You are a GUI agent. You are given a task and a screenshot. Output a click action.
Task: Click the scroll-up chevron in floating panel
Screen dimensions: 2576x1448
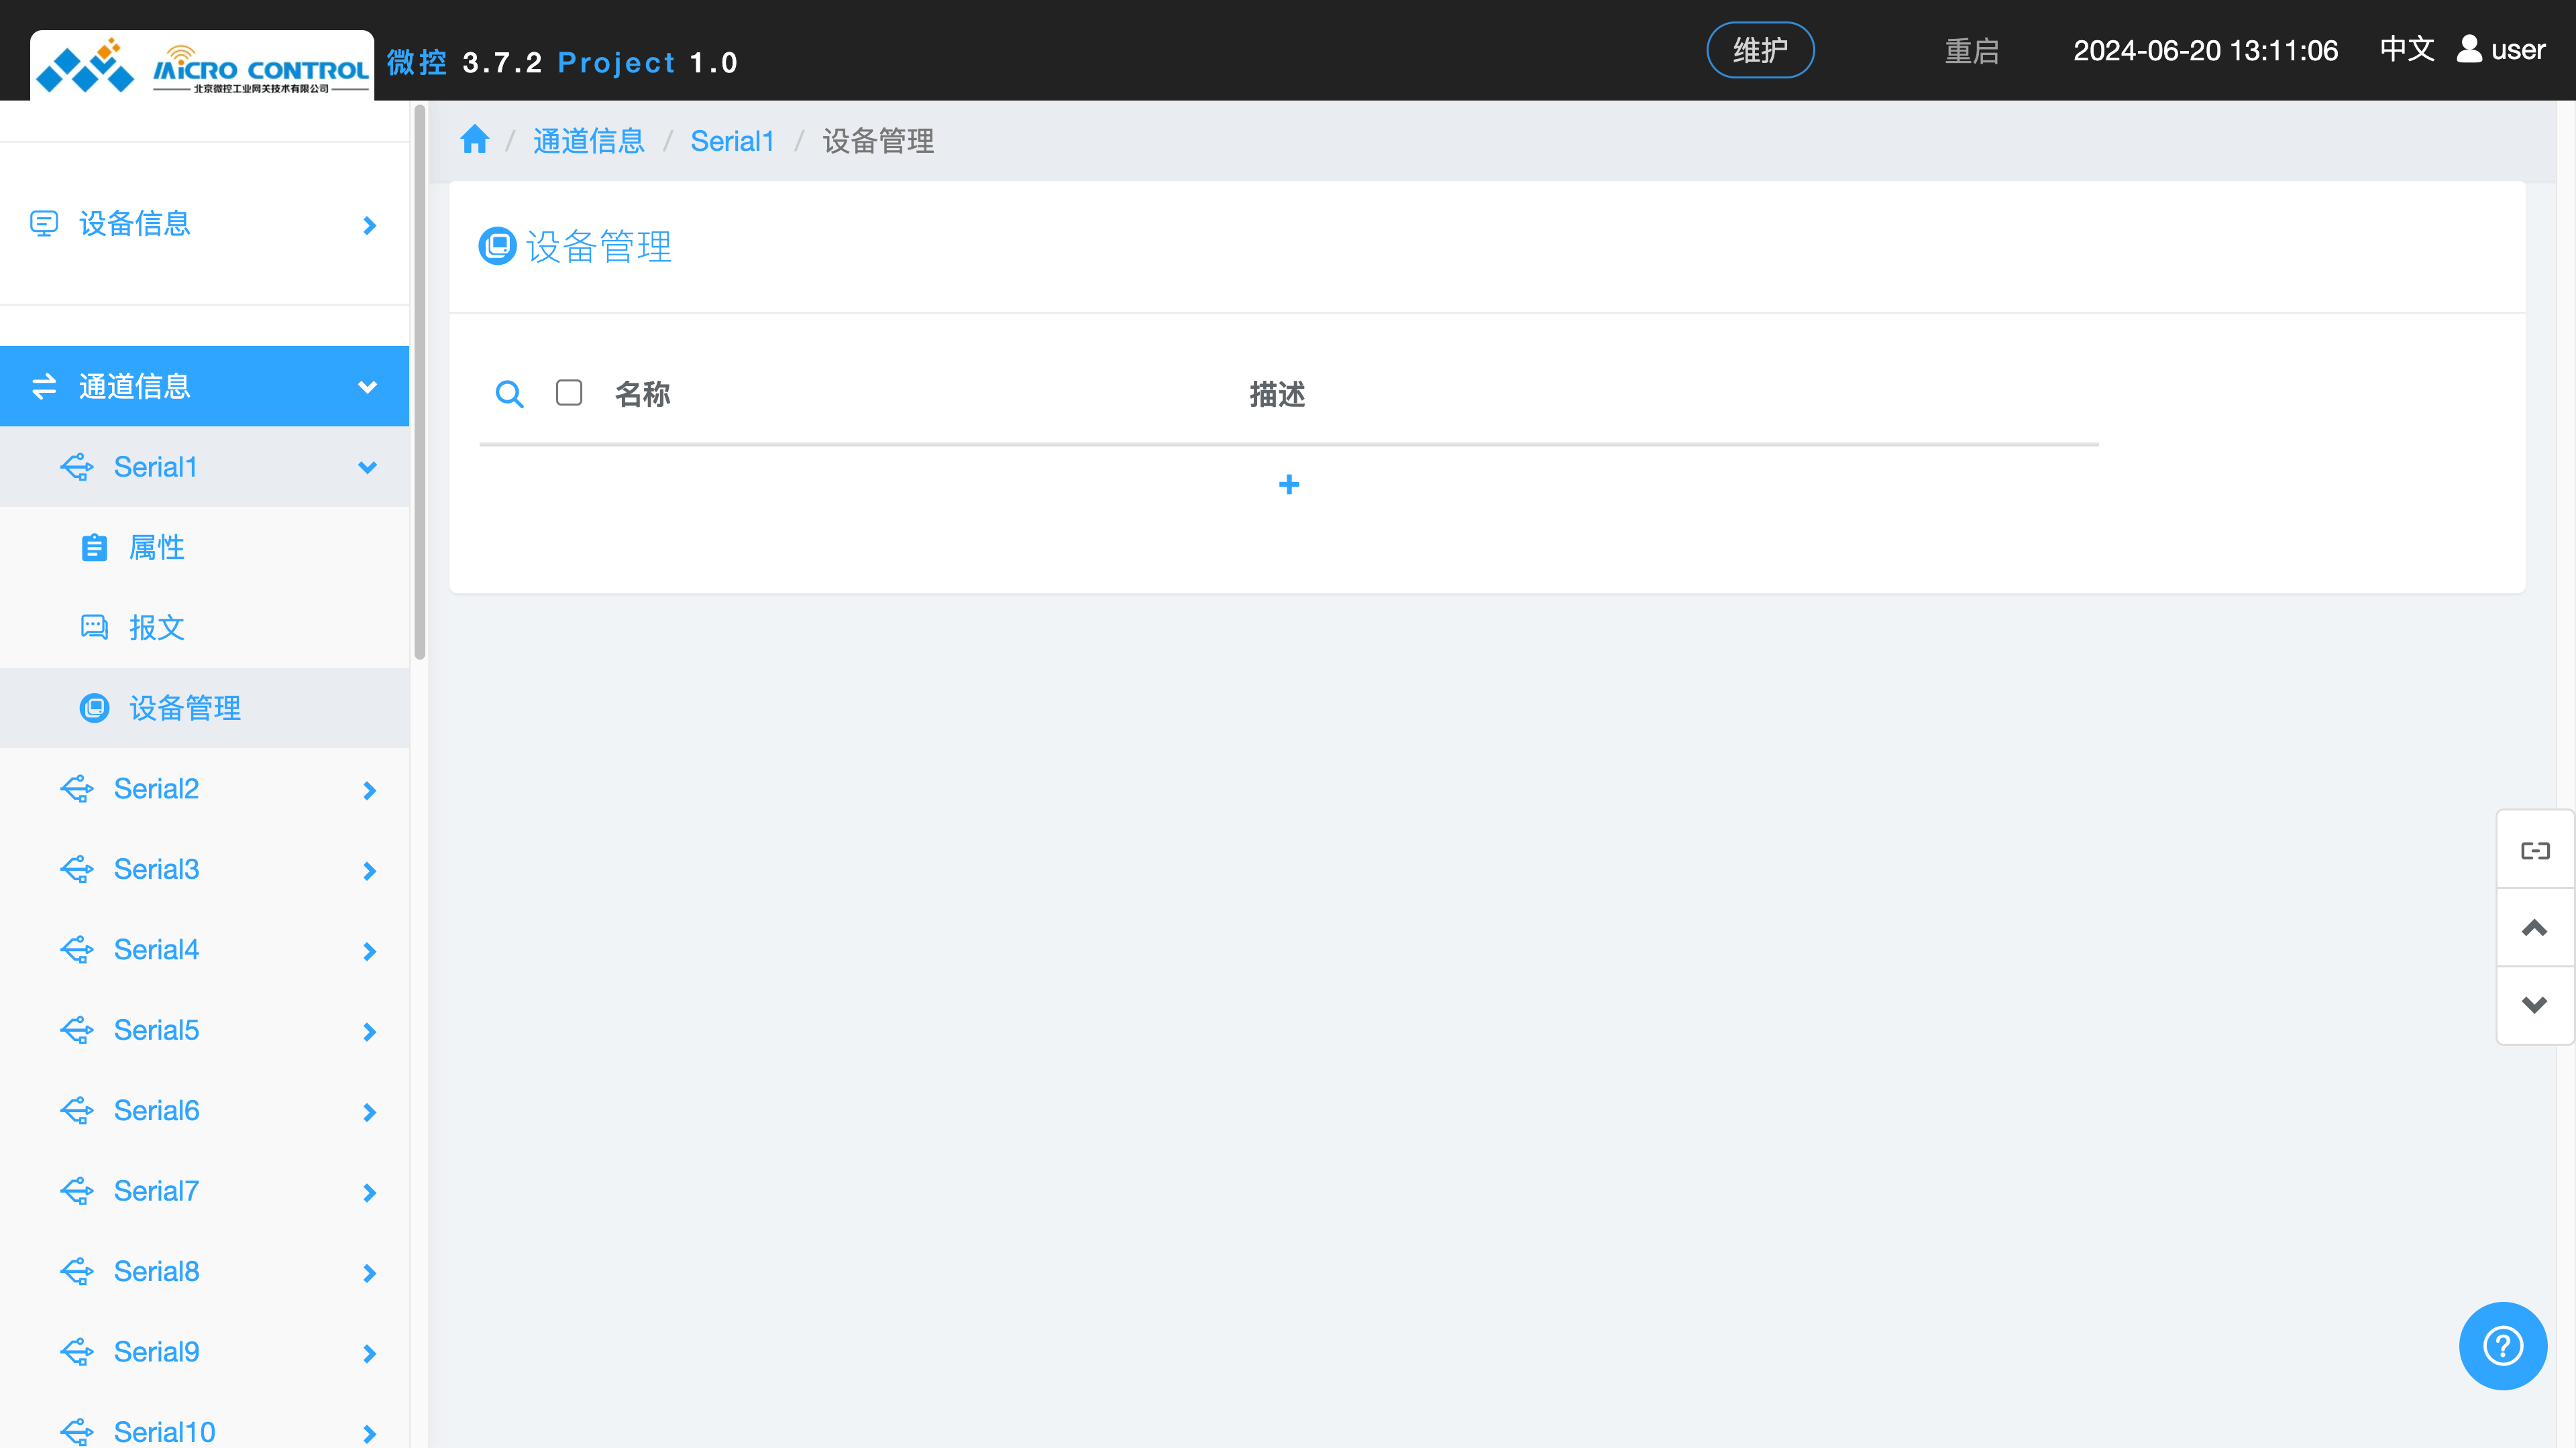(2534, 928)
